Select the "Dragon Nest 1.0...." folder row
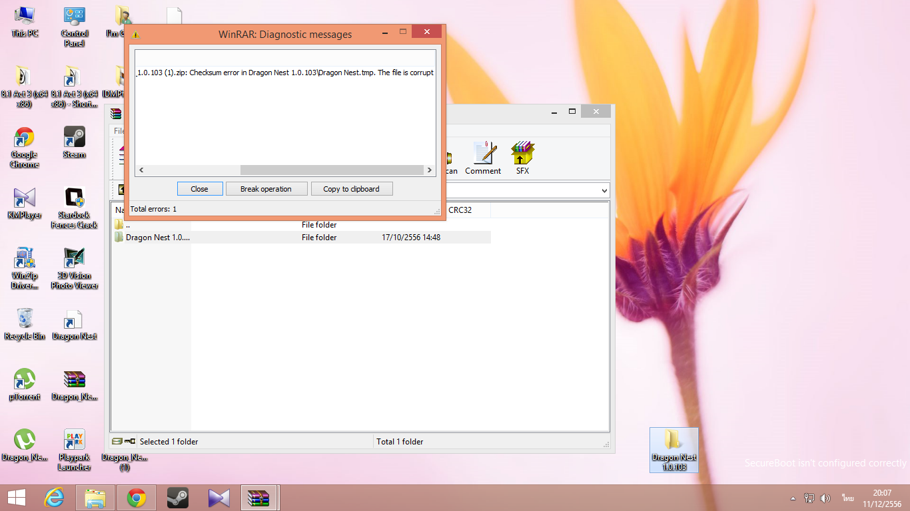910x511 pixels. pyautogui.click(x=302, y=238)
